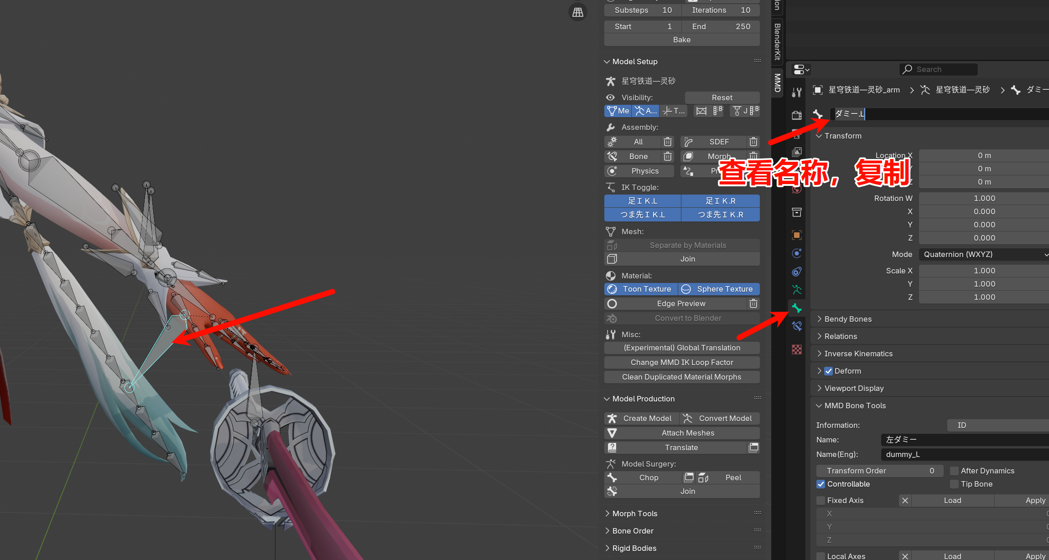Viewport: 1049px width, 560px height.
Task: Open the Object properties tab
Action: [x=797, y=235]
